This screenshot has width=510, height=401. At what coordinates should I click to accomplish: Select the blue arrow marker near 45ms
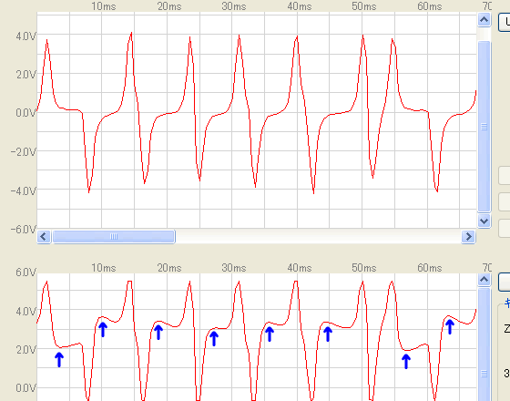(328, 334)
